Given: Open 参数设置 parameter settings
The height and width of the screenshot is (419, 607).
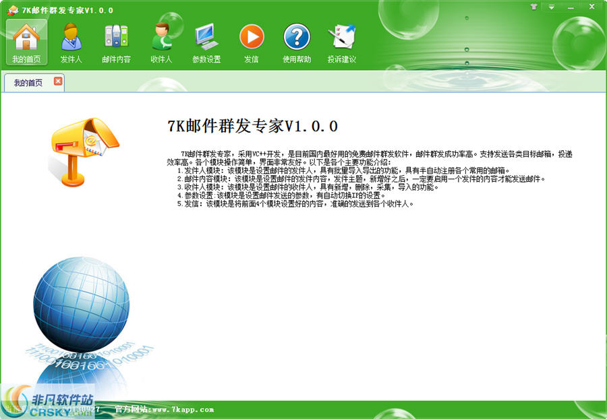Looking at the screenshot, I should coord(206,42).
